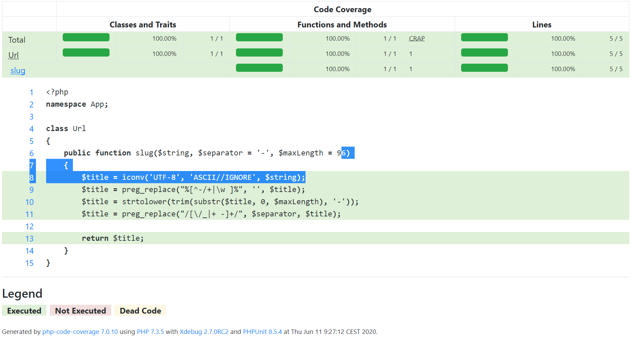Click Url row classes coverage bar
This screenshot has width=631, height=340.
point(86,52)
